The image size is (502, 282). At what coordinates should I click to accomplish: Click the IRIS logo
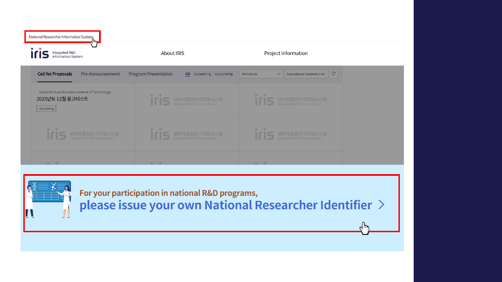[57, 54]
